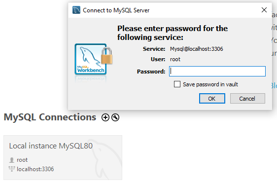Click localhost:3306 text on the connection tile
Image resolution: width=277 pixels, height=182 pixels.
[35, 169]
